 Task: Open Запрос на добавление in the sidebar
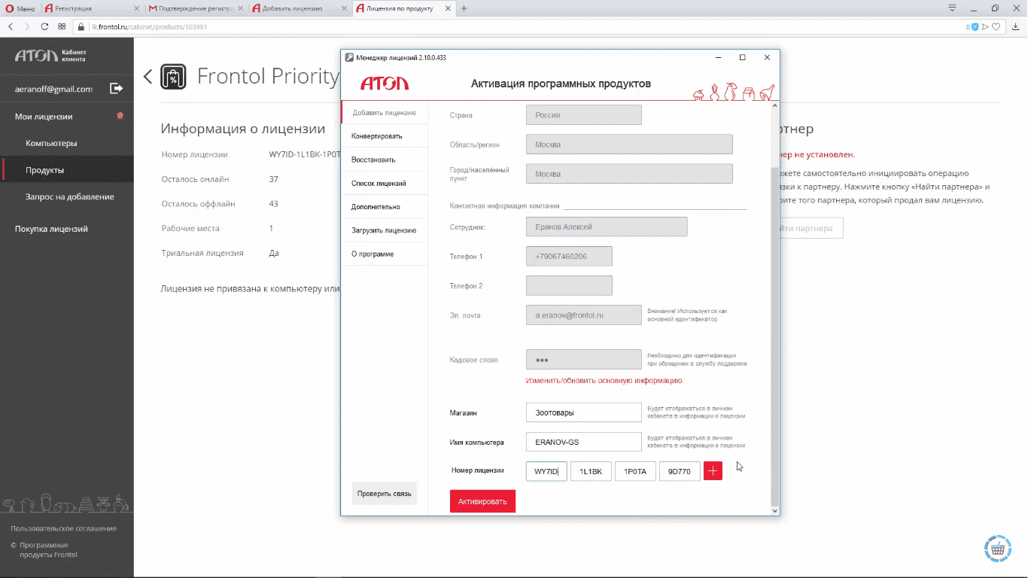tap(70, 196)
